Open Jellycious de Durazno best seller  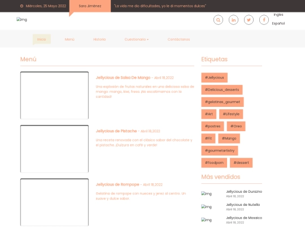click(244, 192)
